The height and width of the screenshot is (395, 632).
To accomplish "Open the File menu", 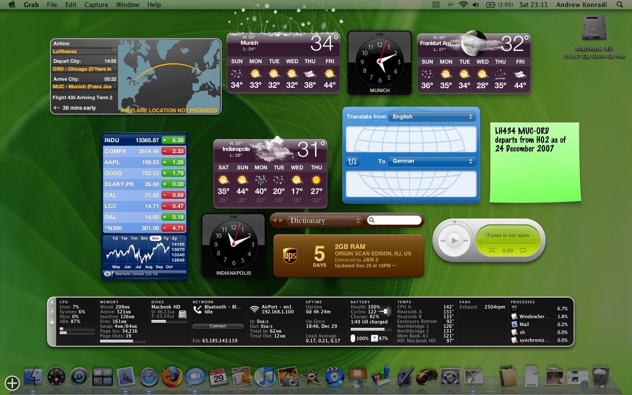I will point(52,4).
